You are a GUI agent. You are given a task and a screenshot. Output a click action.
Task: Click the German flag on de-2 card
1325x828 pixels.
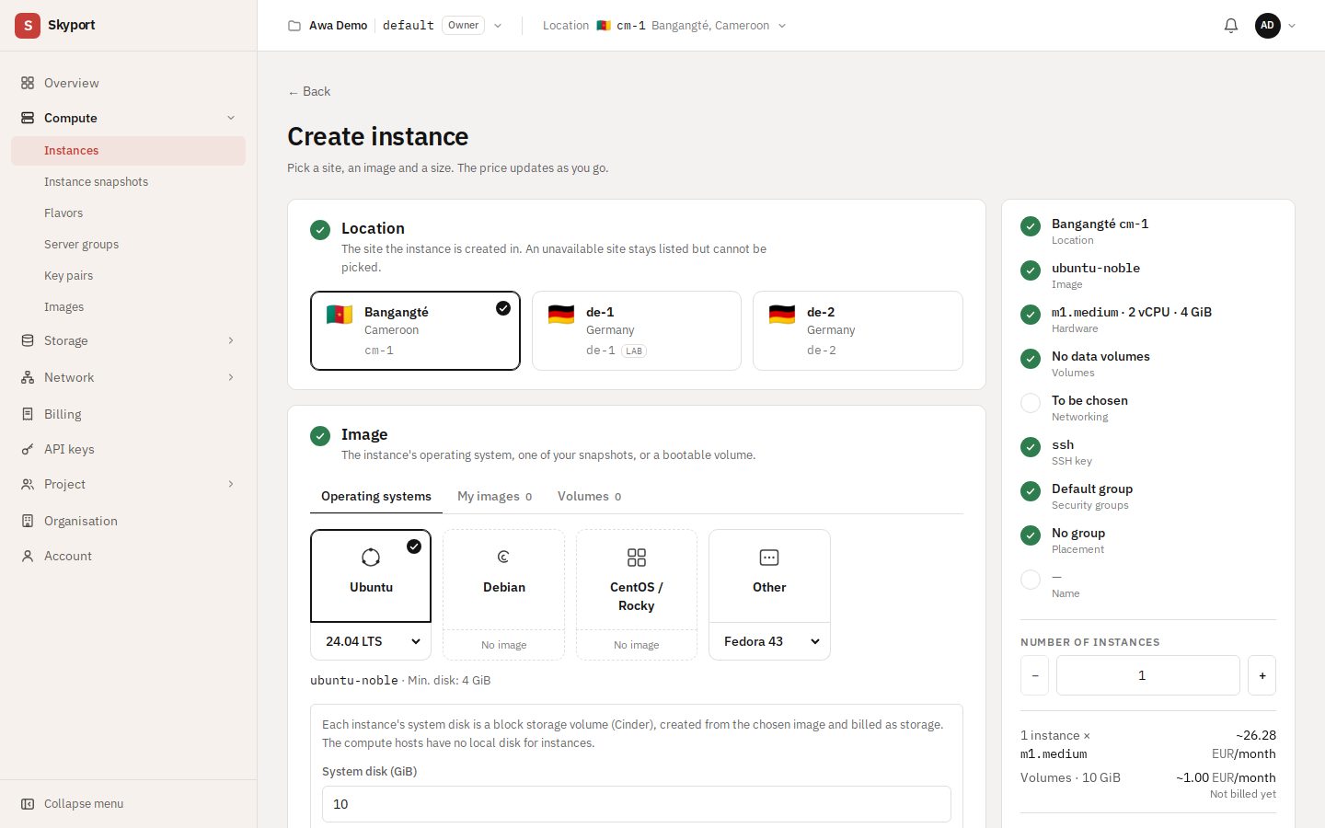coord(782,315)
